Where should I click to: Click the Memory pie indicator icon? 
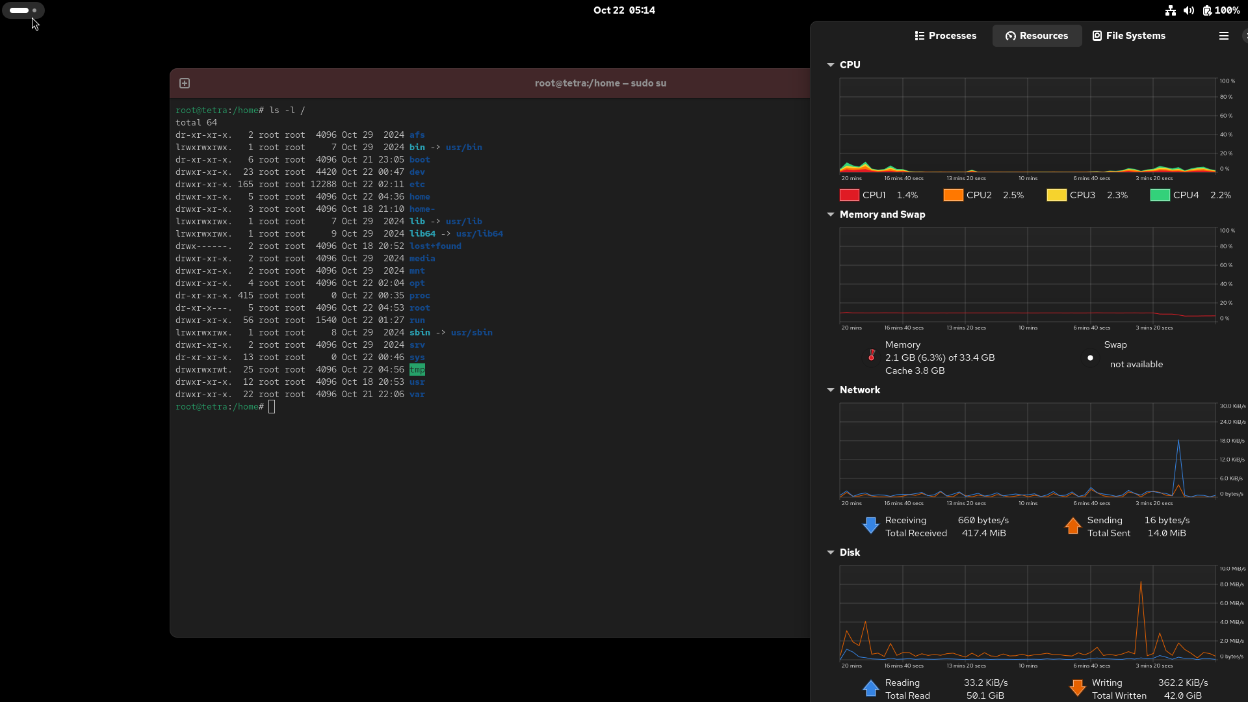click(x=871, y=357)
